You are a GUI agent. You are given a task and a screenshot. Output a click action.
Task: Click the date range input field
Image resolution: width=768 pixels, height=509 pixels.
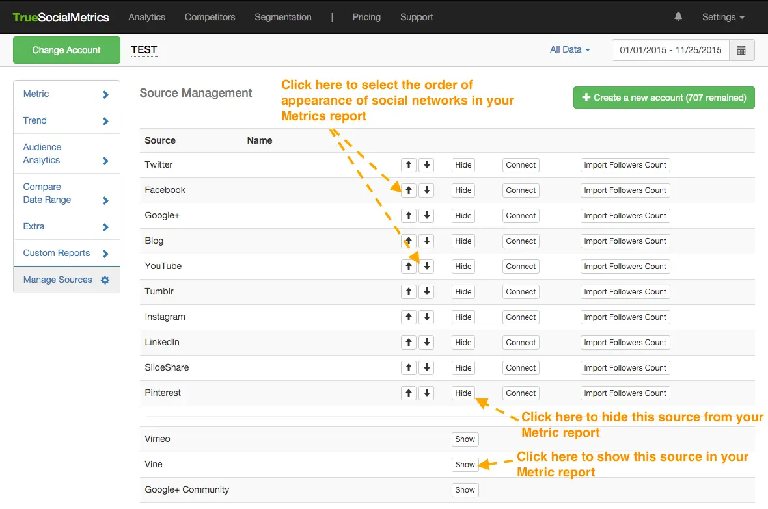[670, 50]
